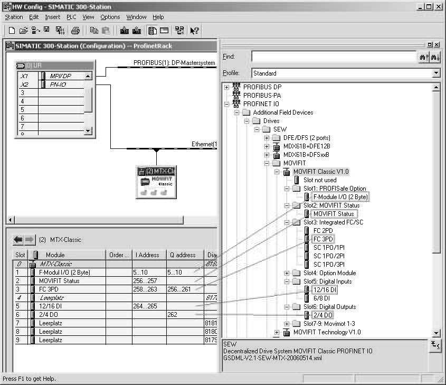The width and height of the screenshot is (446, 385).
Task: Click the Download to Module toolbar icon
Action: [x=125, y=30]
